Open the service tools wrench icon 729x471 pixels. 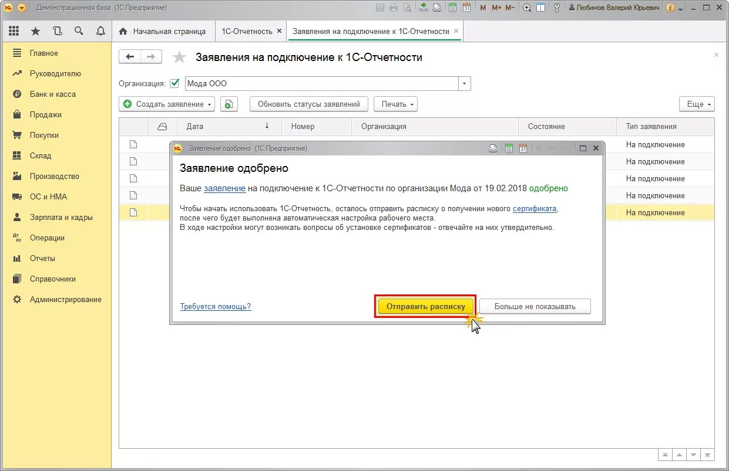click(x=556, y=8)
